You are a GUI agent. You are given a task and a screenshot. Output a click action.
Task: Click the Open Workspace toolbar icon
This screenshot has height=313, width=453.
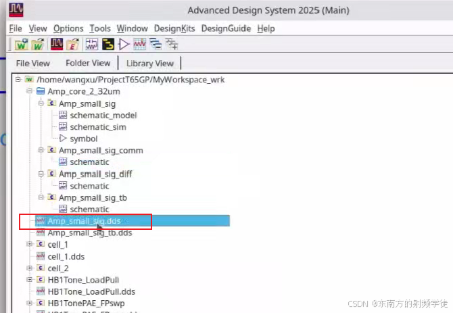[38, 44]
